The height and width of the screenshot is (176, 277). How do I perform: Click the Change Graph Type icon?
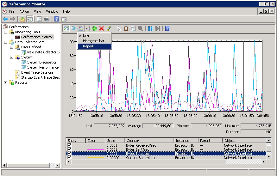tap(80, 28)
